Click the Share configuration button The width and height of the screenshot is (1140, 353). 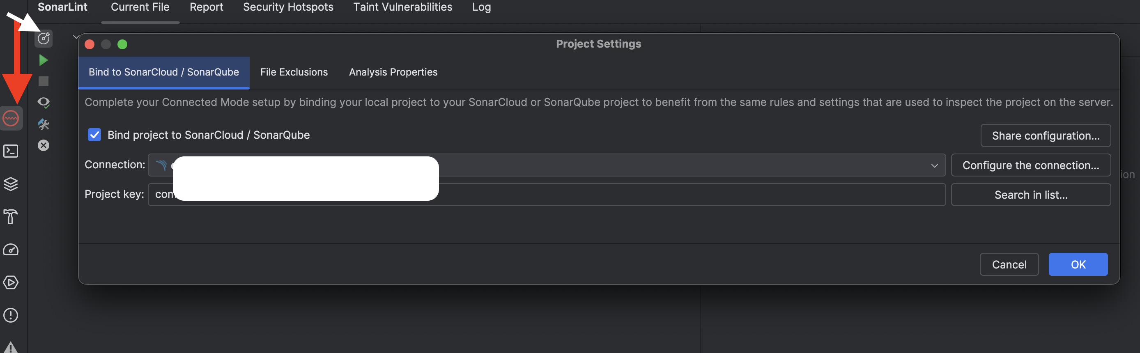tap(1045, 136)
